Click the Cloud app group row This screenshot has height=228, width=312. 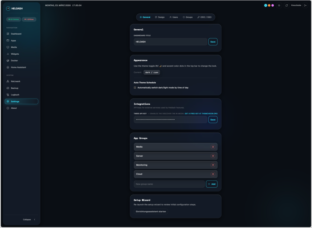tap(175, 174)
